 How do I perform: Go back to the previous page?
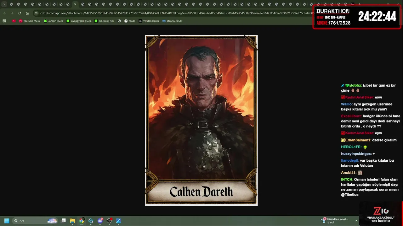point(4,13)
